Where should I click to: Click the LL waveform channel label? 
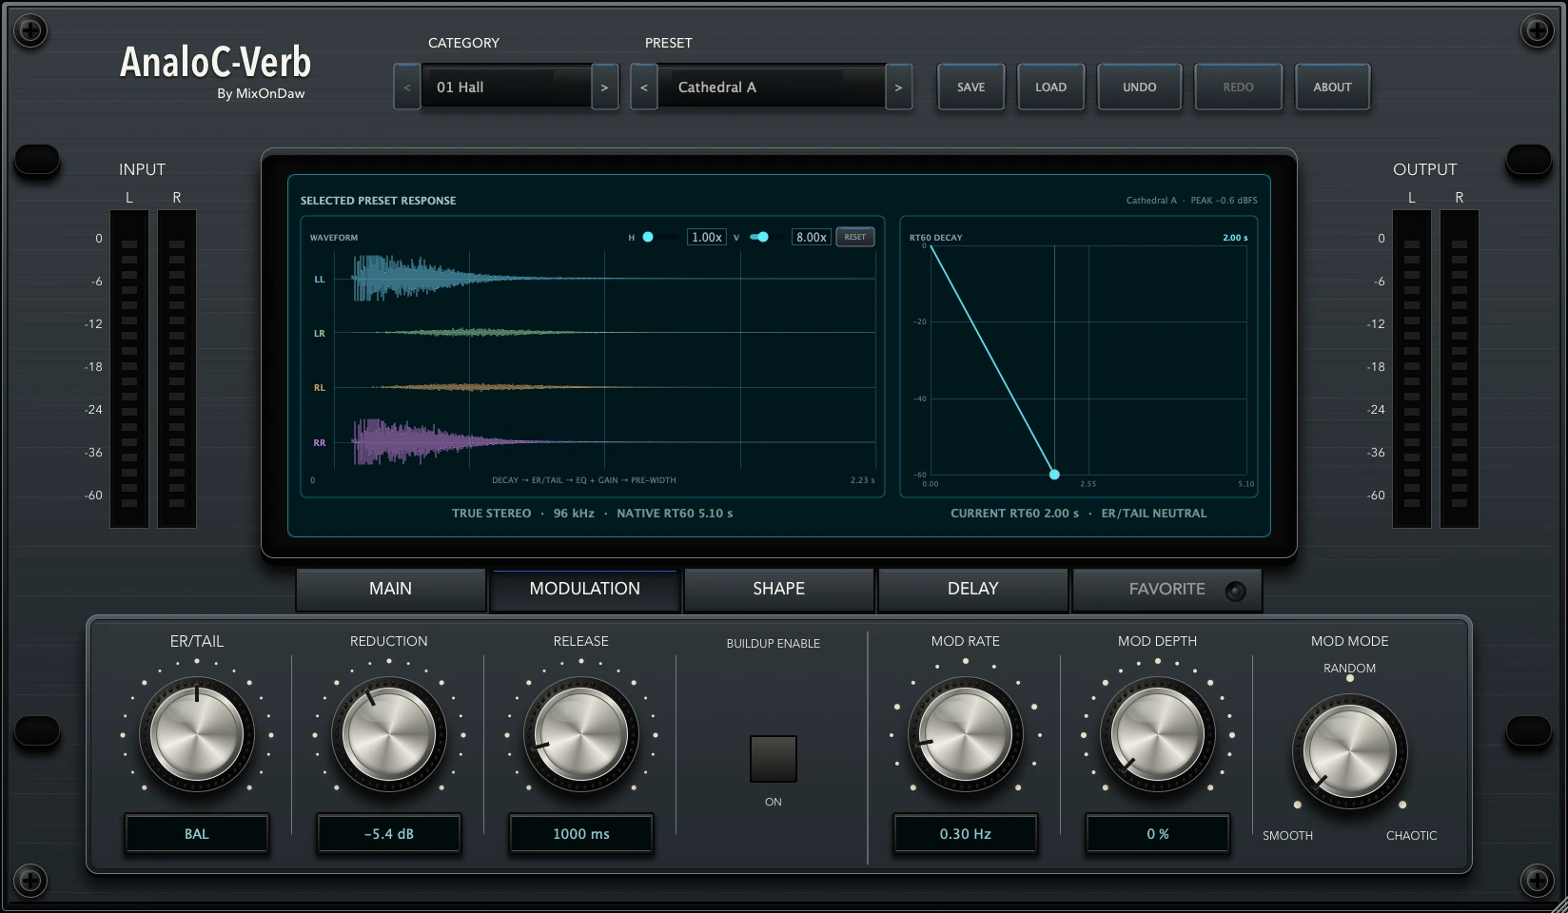(x=320, y=280)
